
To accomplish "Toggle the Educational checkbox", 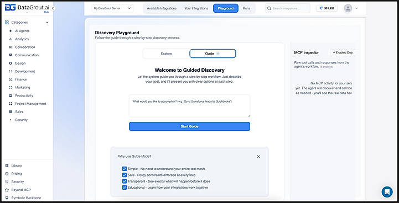I will point(125,188).
